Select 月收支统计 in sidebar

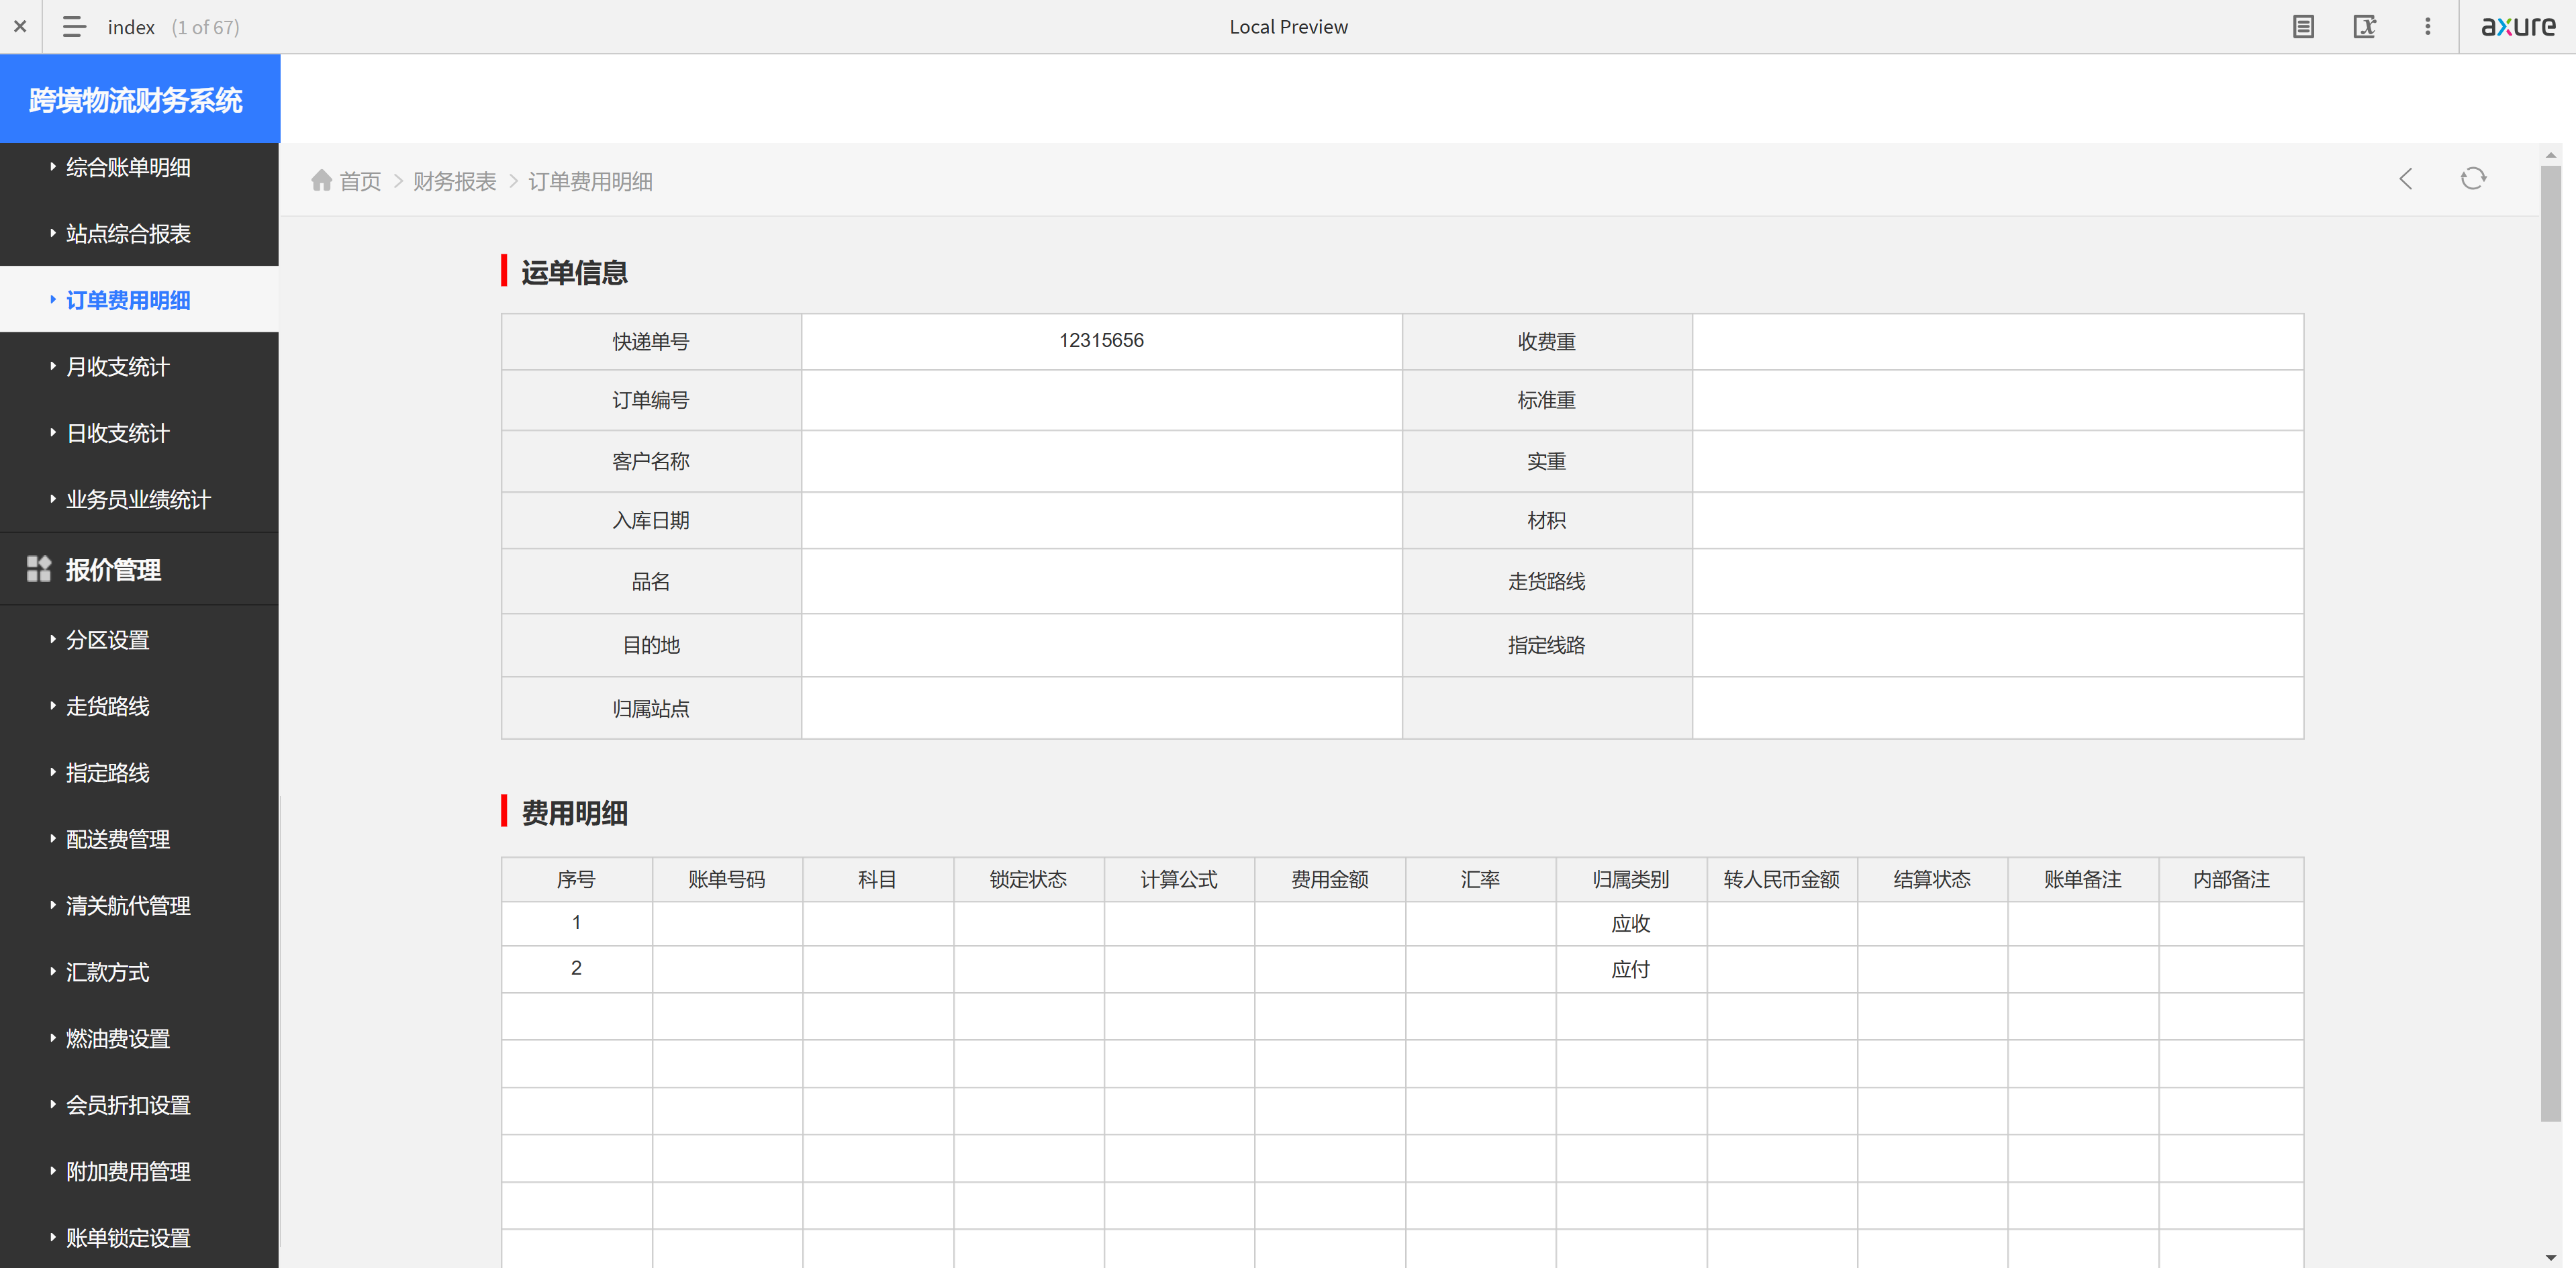point(117,366)
